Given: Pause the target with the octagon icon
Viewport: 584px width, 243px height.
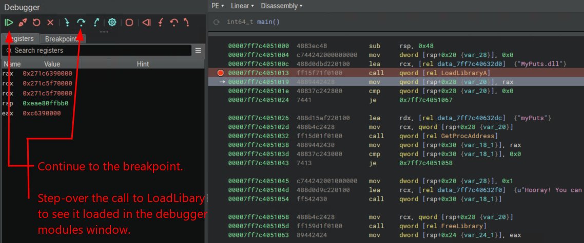Looking at the screenshot, I should click(129, 23).
